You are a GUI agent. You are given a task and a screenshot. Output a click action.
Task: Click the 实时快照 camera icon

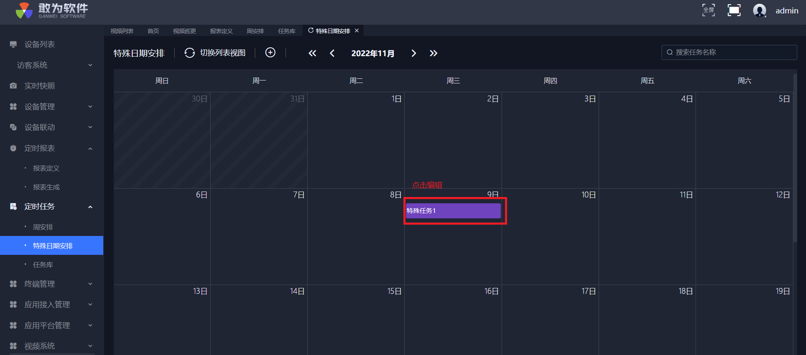pyautogui.click(x=13, y=86)
